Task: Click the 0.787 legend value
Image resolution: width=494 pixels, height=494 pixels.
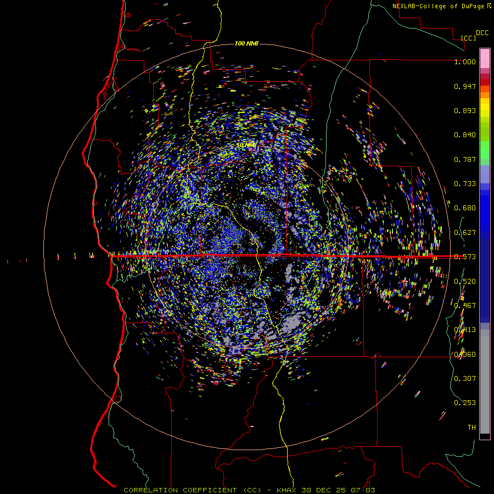Action: tap(465, 159)
